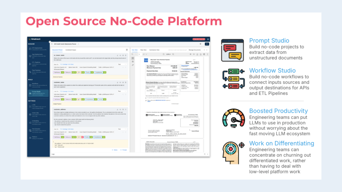Expand the page selector chevron in viewer
The image size is (342, 192).
146,54
